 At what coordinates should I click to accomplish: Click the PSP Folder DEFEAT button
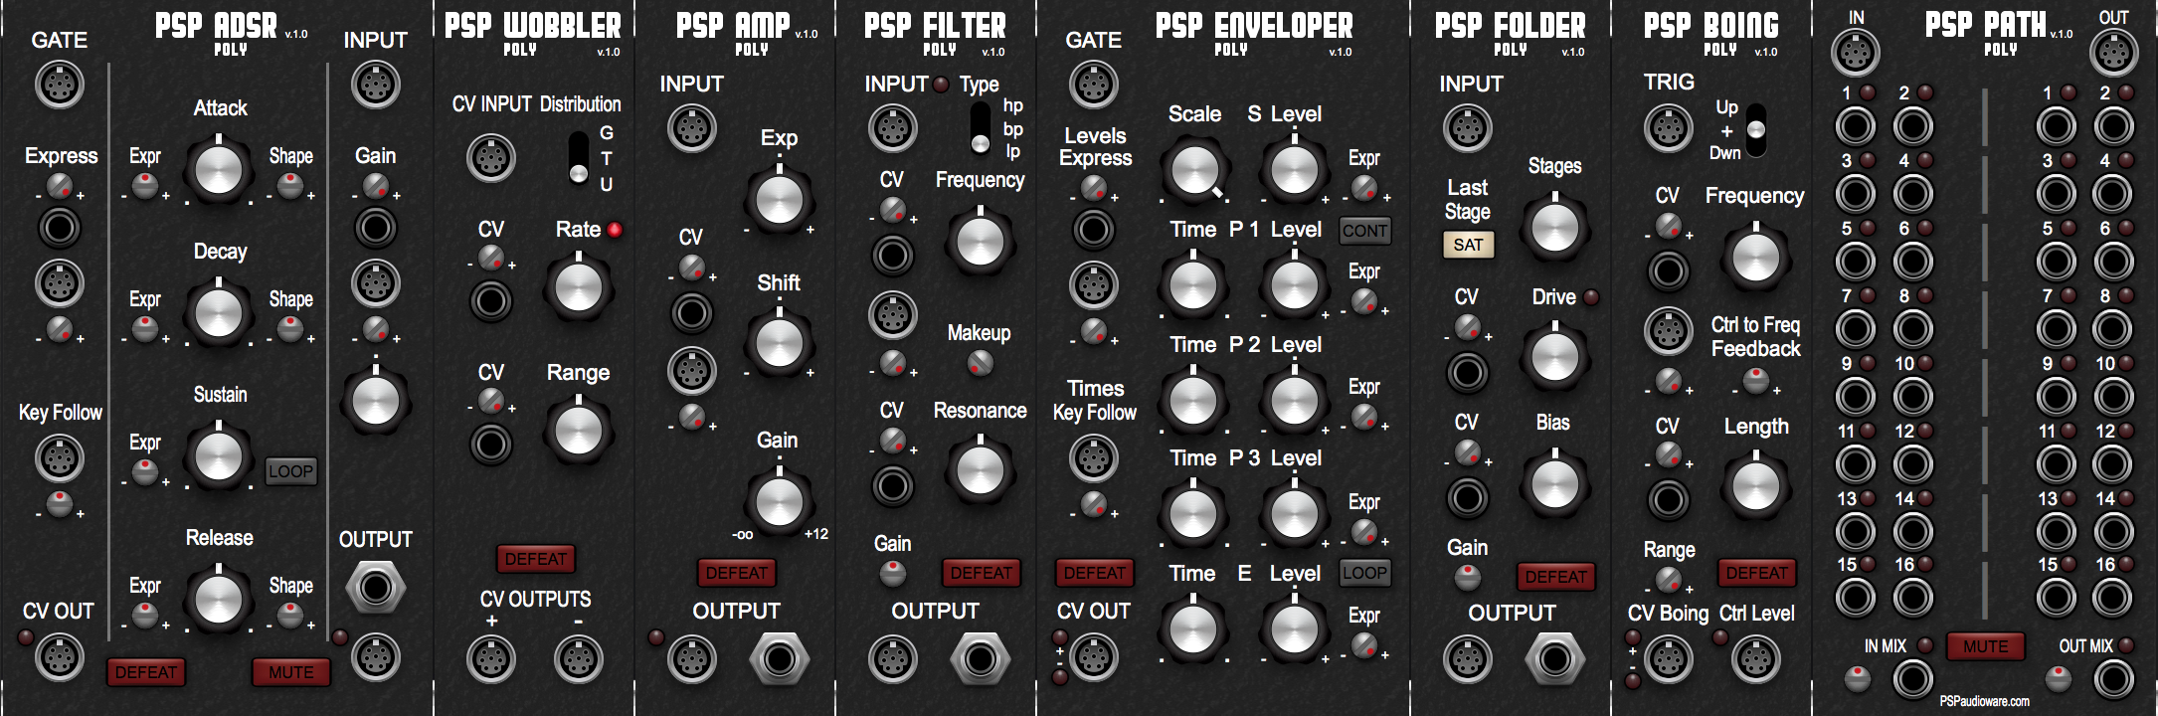point(1556,577)
